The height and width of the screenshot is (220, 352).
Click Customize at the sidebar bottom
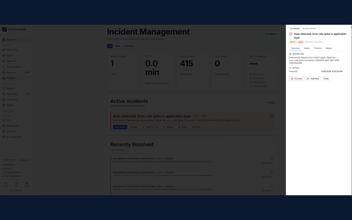click(16, 190)
